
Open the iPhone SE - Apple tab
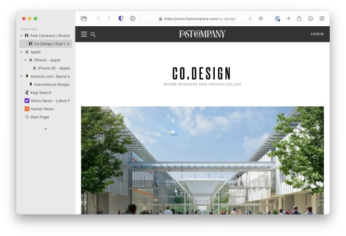click(51, 68)
